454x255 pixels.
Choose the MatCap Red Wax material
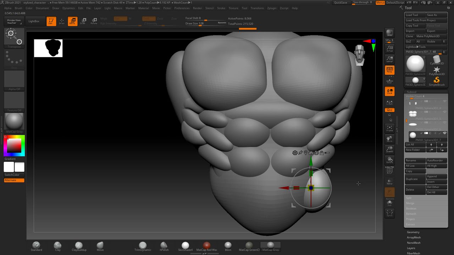point(206,246)
